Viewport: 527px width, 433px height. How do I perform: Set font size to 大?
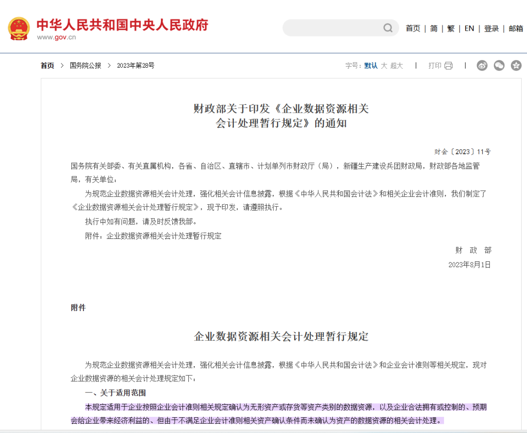click(x=384, y=65)
